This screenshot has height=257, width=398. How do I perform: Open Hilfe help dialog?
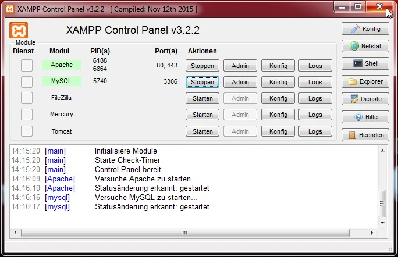tap(365, 117)
